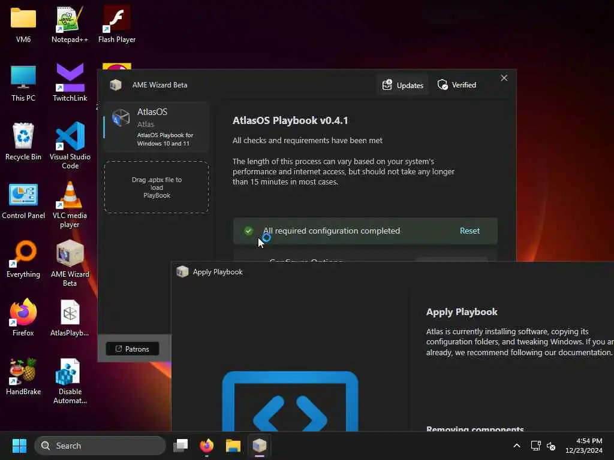Close the AME Wizard Beta window
The height and width of the screenshot is (460, 614).
click(x=504, y=78)
